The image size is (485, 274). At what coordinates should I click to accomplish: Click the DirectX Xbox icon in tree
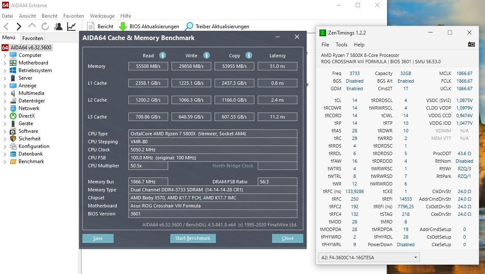(x=13, y=116)
